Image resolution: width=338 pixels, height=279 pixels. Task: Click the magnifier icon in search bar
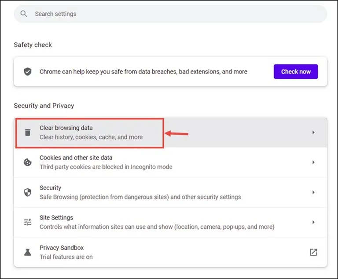pyautogui.click(x=24, y=14)
